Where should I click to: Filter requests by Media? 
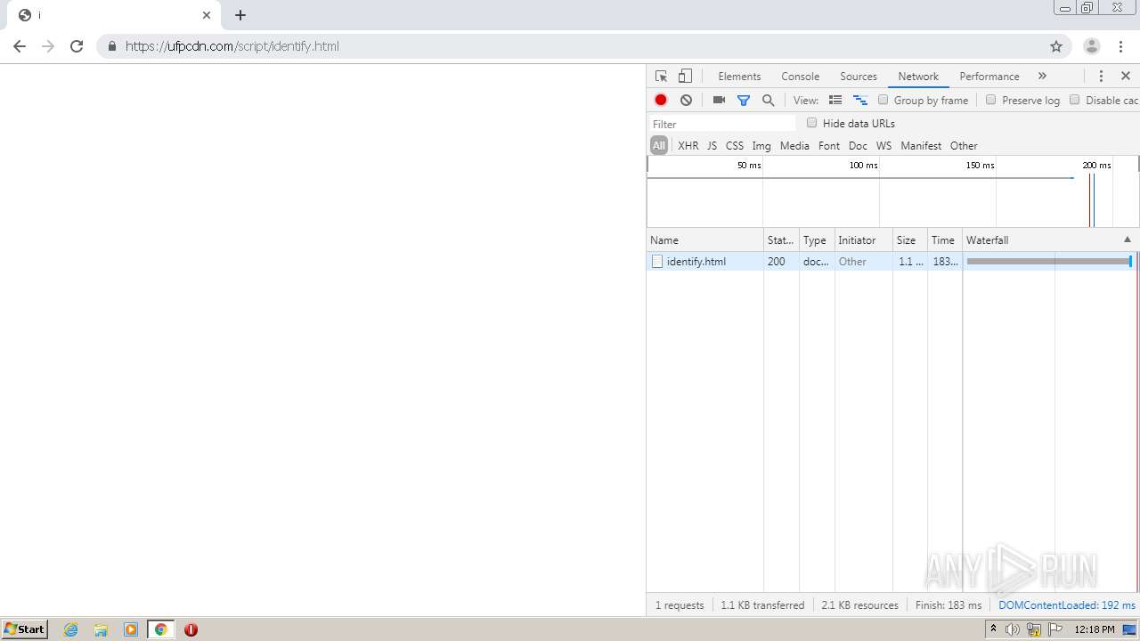[794, 145]
